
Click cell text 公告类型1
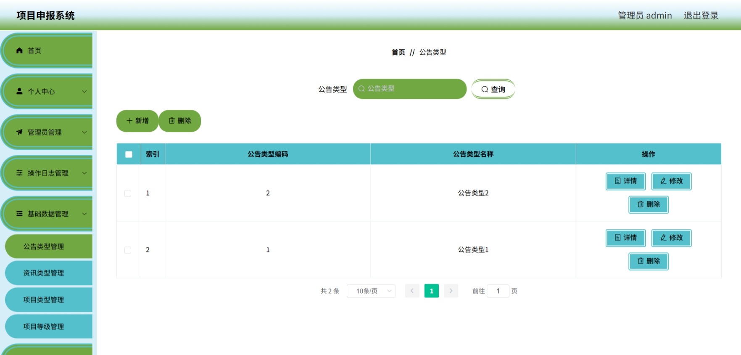pyautogui.click(x=473, y=250)
